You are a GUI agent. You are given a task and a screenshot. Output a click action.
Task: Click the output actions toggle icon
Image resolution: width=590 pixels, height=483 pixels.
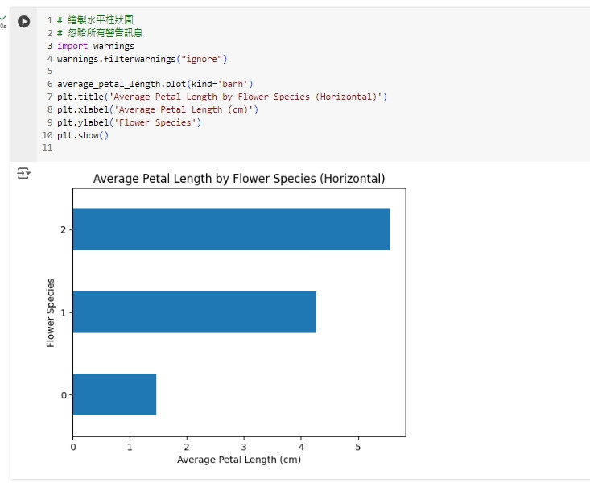(24, 173)
